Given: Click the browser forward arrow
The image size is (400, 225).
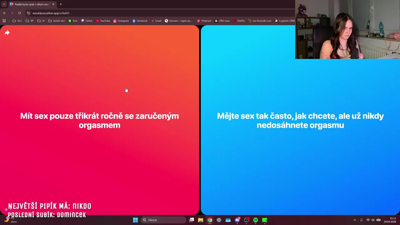Looking at the screenshot, I should tap(12, 13).
